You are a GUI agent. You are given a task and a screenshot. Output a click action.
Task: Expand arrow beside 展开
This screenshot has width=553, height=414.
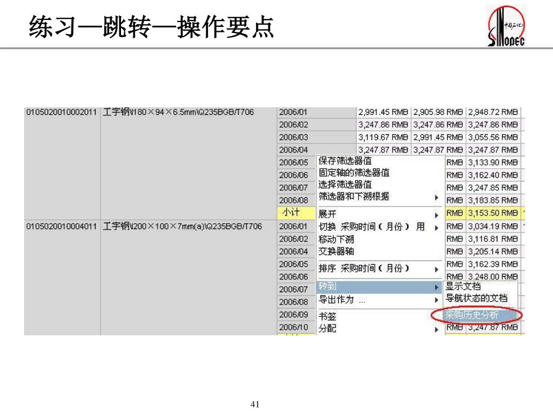pos(436,215)
